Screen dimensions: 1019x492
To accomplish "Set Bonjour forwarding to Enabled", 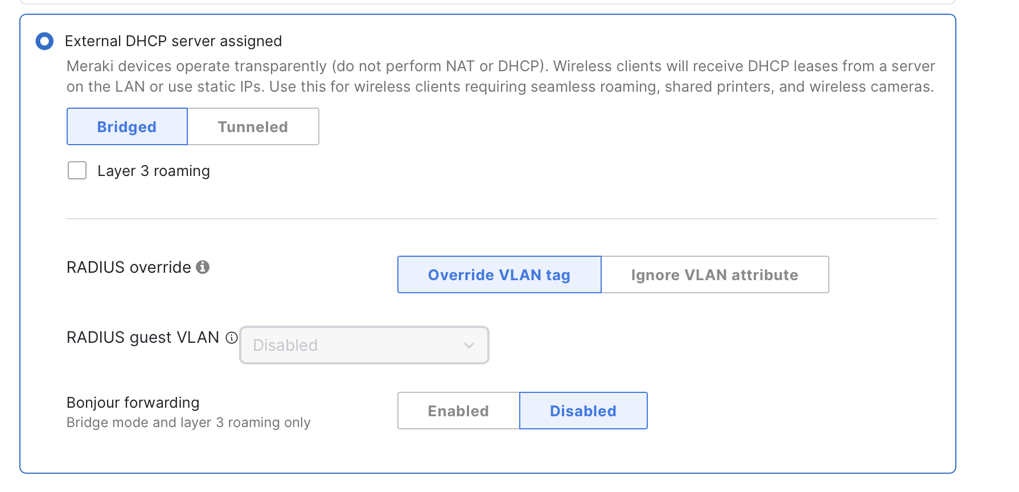I will (458, 411).
